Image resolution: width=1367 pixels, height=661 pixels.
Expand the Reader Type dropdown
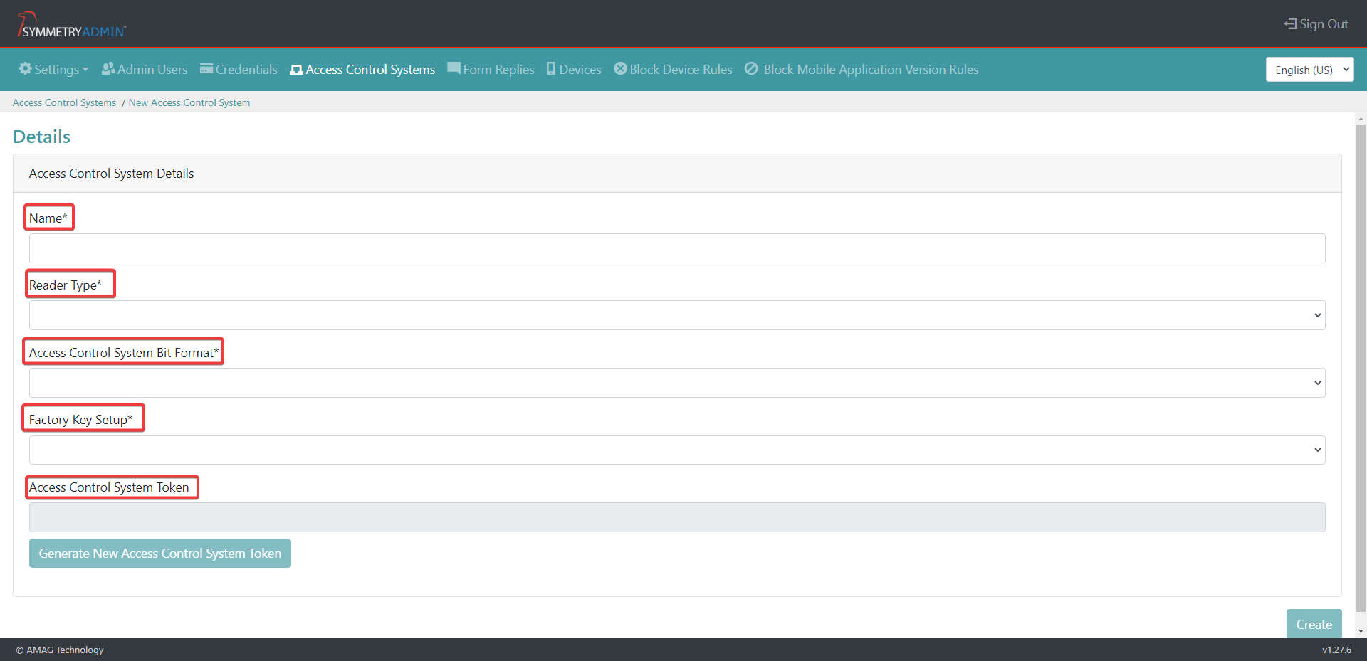coord(677,315)
